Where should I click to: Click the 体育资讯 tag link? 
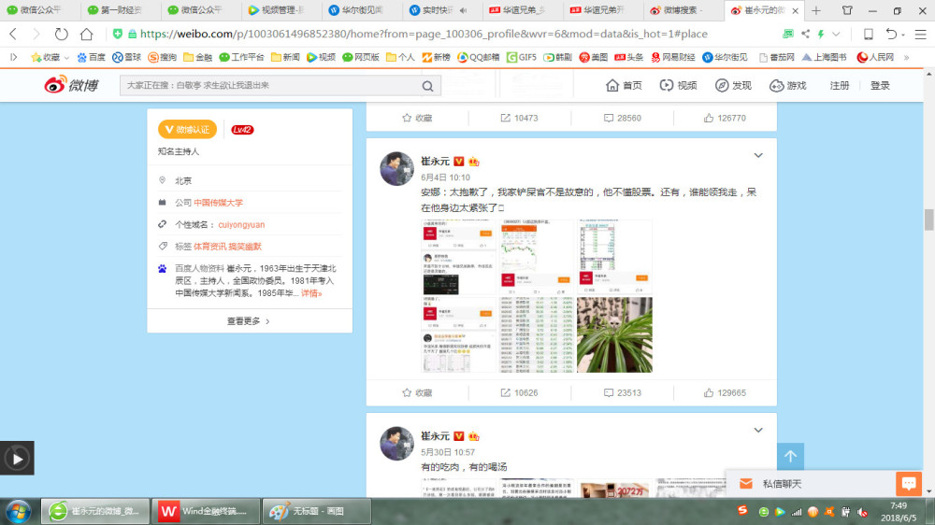(x=209, y=247)
